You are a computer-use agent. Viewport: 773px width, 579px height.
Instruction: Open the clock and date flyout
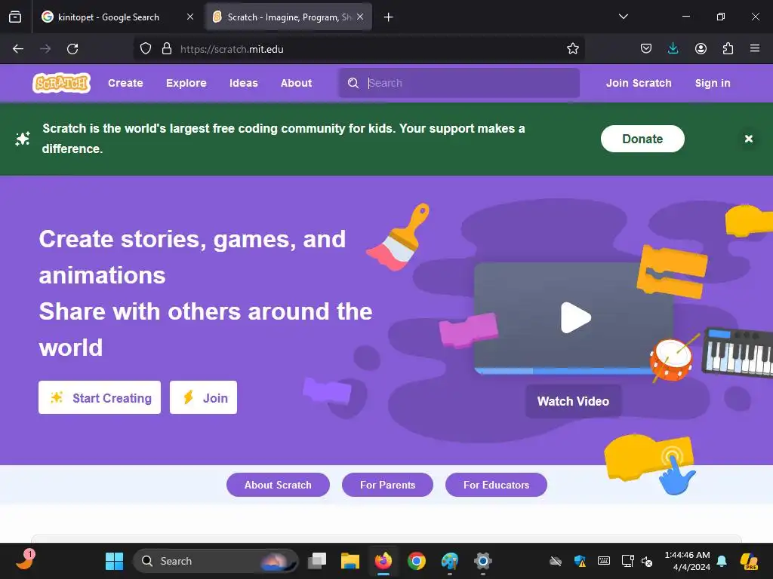click(687, 561)
